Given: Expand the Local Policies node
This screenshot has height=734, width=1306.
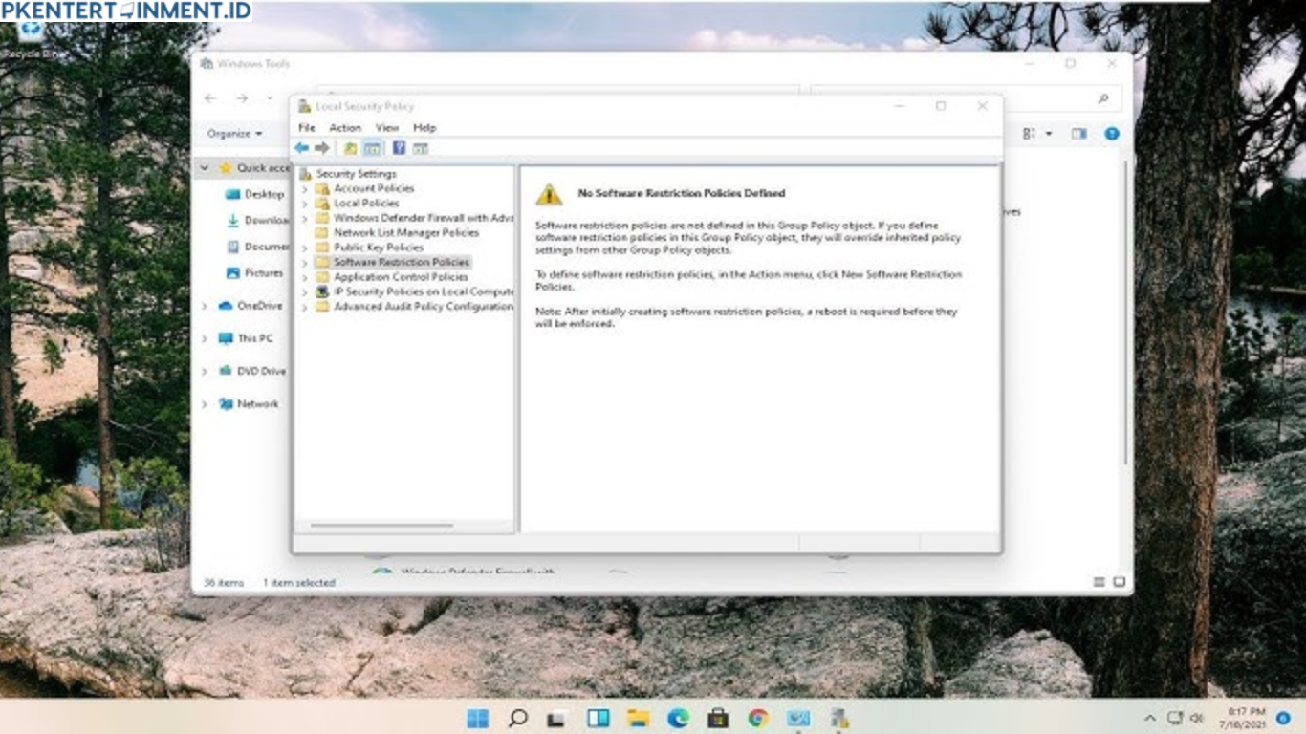Looking at the screenshot, I should tap(305, 203).
